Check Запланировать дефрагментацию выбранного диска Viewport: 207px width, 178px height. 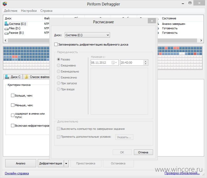pos(56,44)
